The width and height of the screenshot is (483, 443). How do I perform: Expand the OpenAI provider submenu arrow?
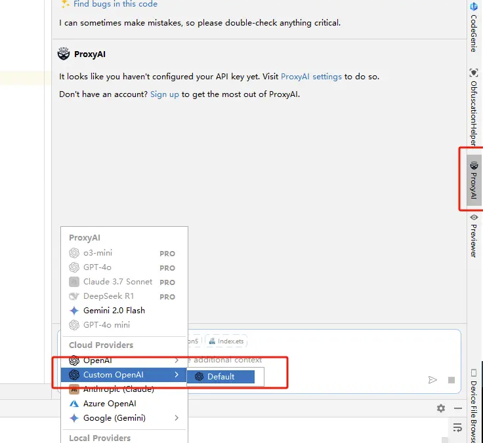[x=177, y=360]
